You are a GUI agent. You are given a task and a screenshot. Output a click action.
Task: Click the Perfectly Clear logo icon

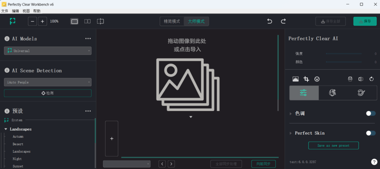tap(13, 21)
